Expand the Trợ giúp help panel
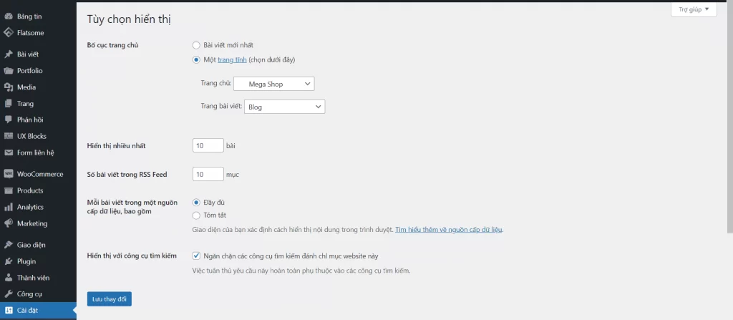 pos(693,9)
